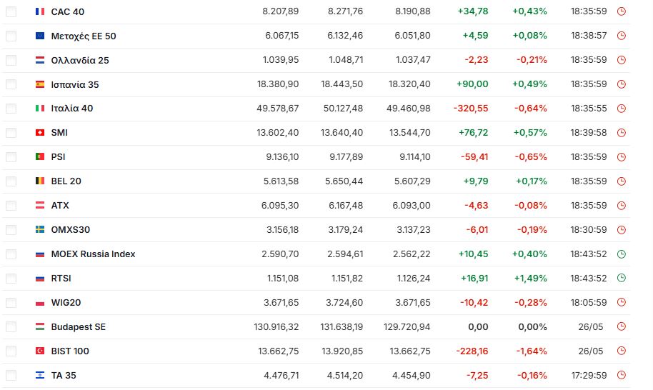This screenshot has width=653, height=390.
Task: Click the high value 50.127,48
Action: pos(343,109)
